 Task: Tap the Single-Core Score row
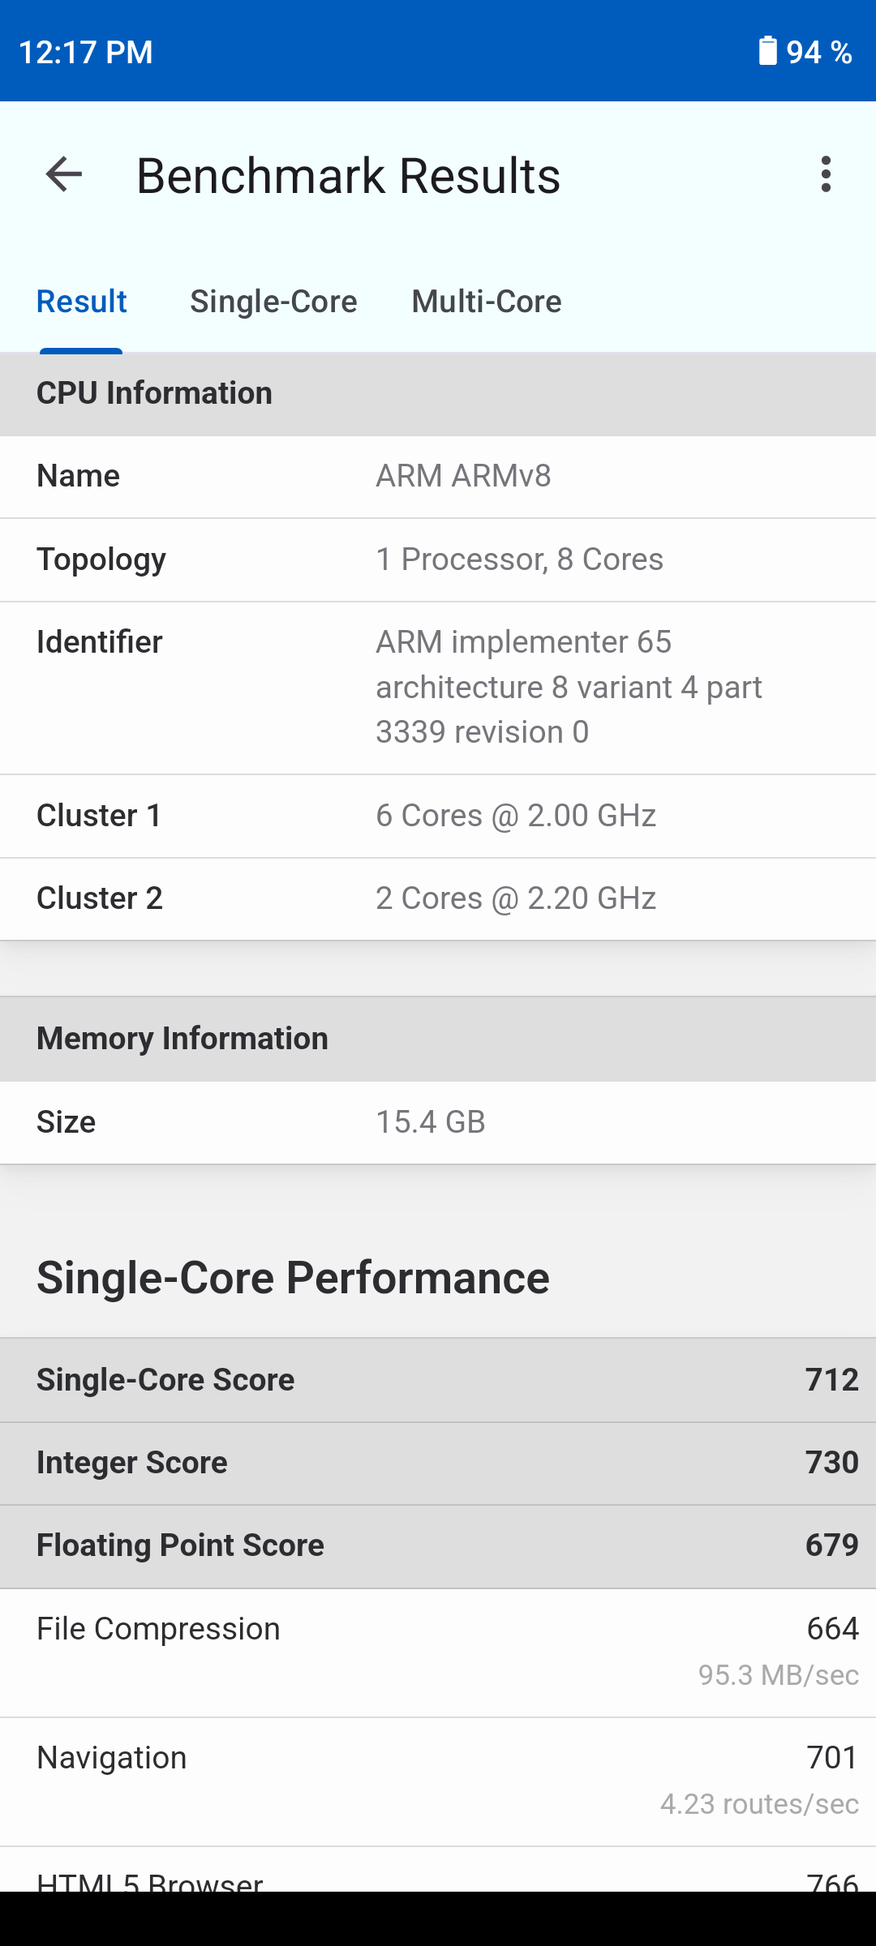click(x=438, y=1380)
